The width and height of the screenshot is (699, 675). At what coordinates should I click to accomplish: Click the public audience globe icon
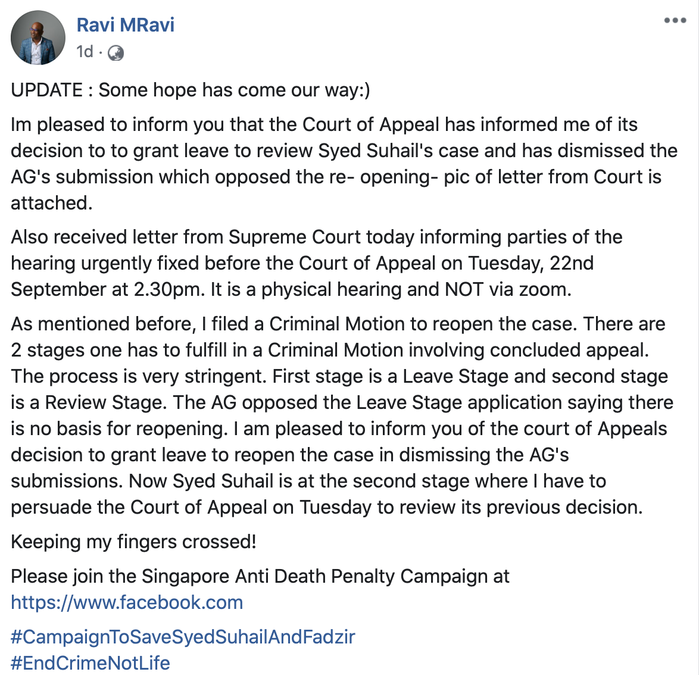(x=116, y=54)
